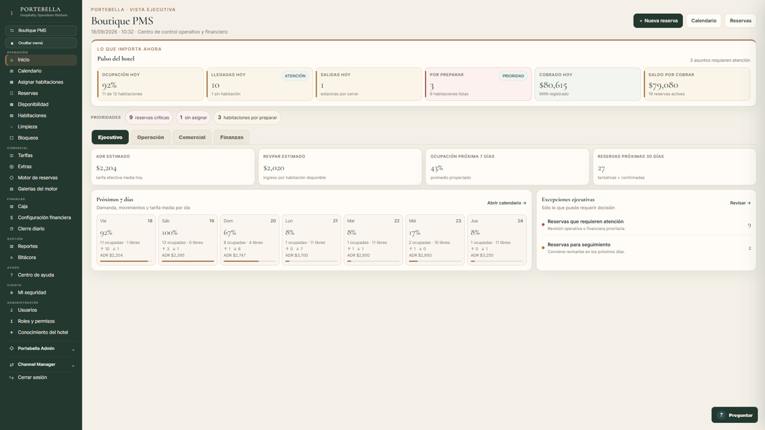765x430 pixels.
Task: Click the square icon beside Bloqueos
Action: pos(11,138)
